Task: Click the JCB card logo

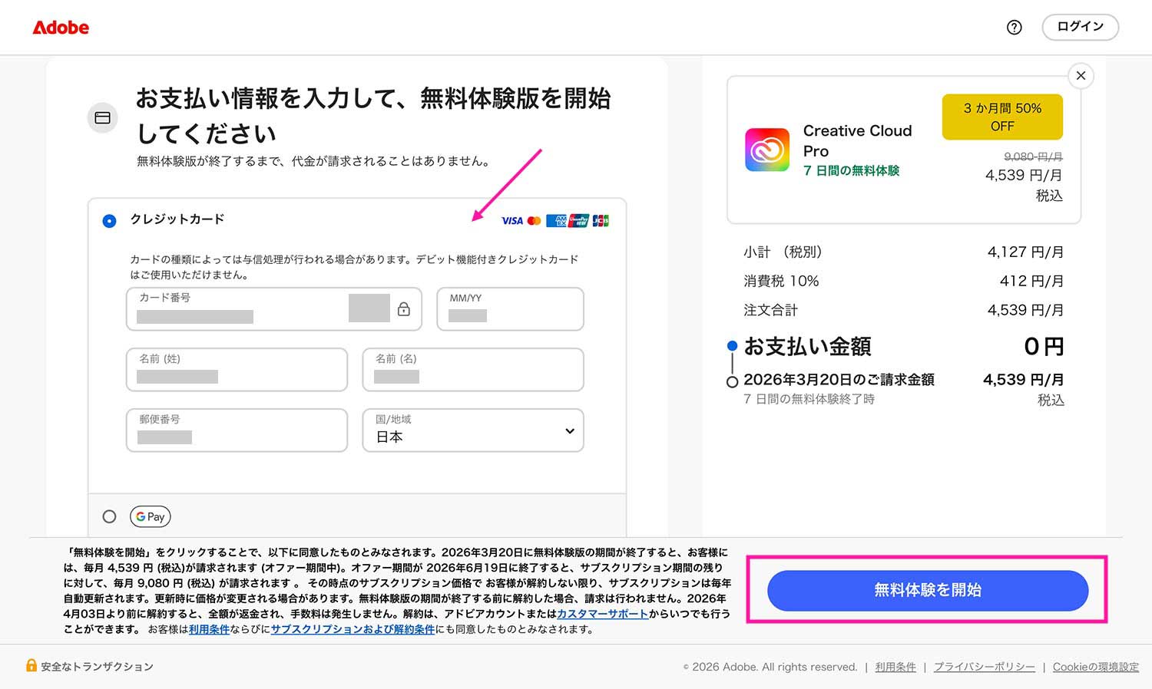Action: click(601, 221)
